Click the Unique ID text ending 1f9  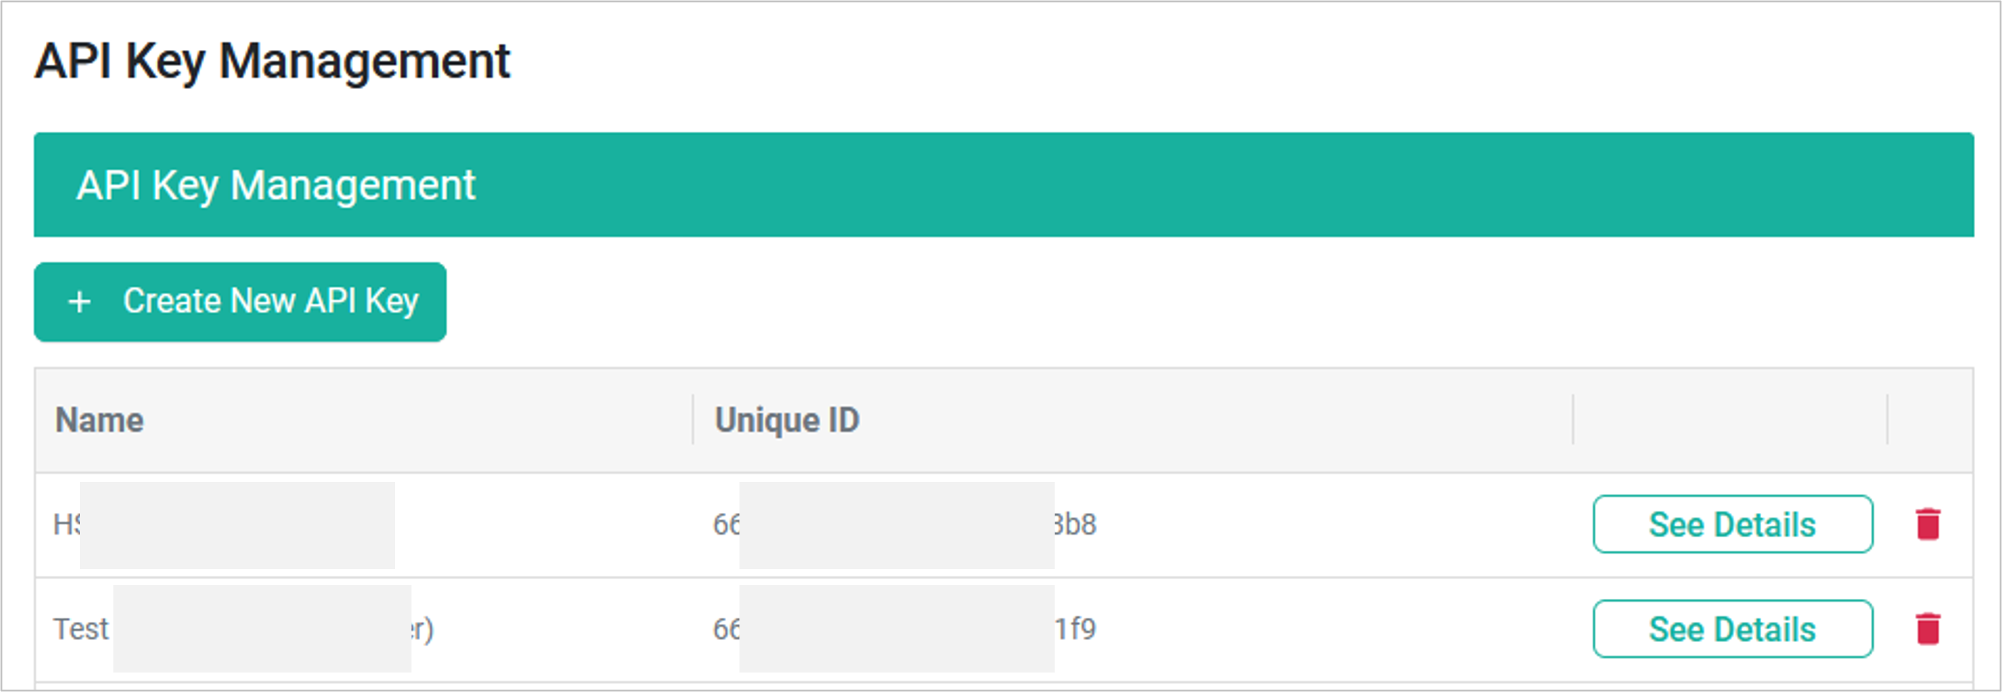905,629
